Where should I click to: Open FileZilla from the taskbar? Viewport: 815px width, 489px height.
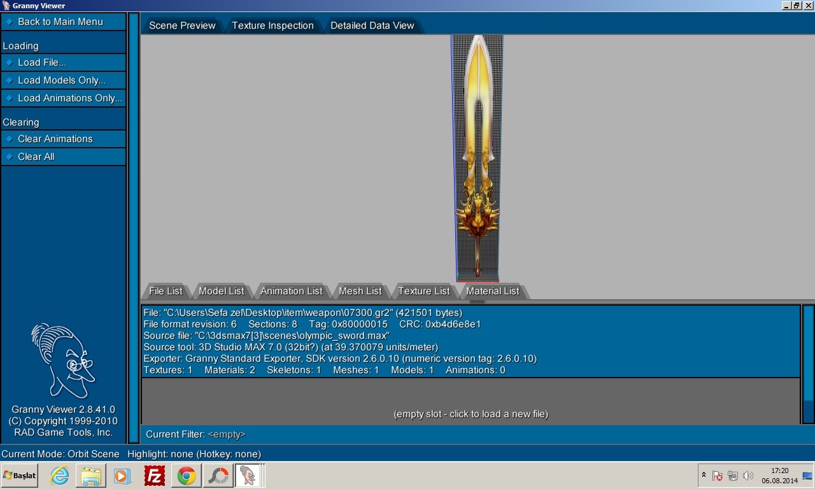pyautogui.click(x=155, y=476)
